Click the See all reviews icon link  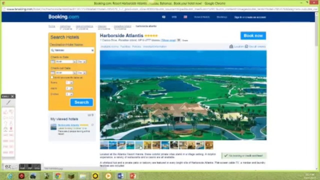[x=255, y=46]
